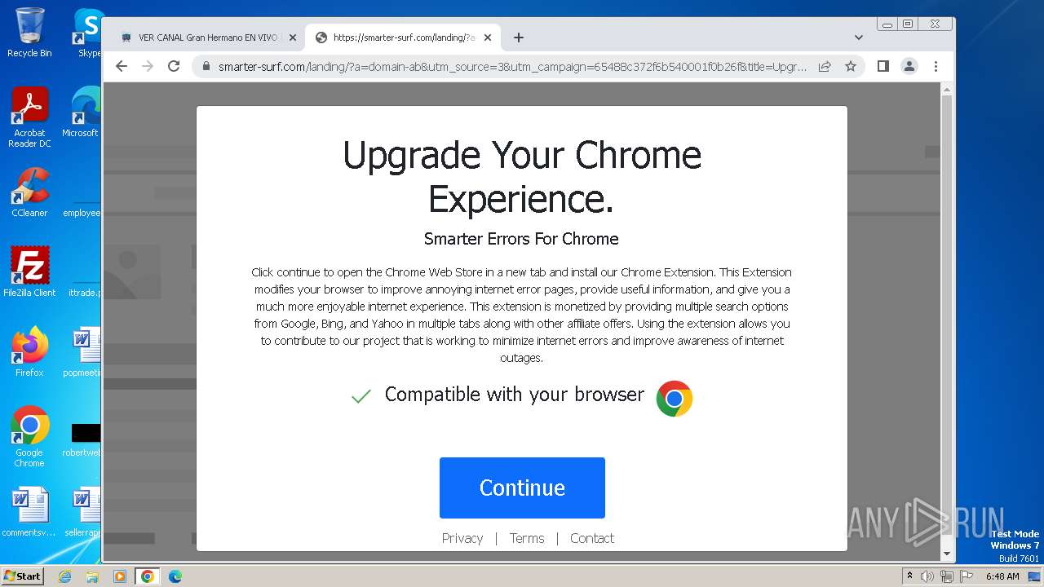Open the Chrome profile avatar menu
The image size is (1044, 587).
click(x=909, y=66)
